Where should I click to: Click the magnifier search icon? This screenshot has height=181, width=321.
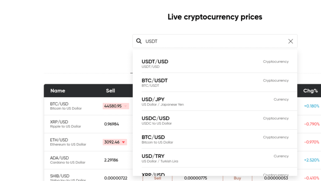coord(139,41)
